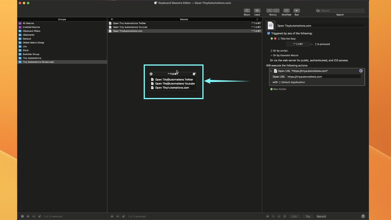Open Default Application popup
This screenshot has width=391, height=220.
pyautogui.click(x=292, y=82)
